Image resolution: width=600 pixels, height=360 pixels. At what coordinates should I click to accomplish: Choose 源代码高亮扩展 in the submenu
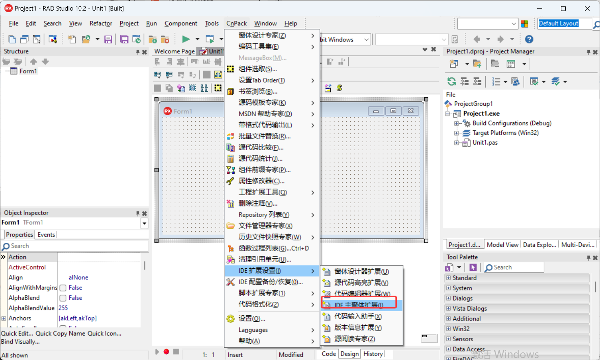[362, 283]
